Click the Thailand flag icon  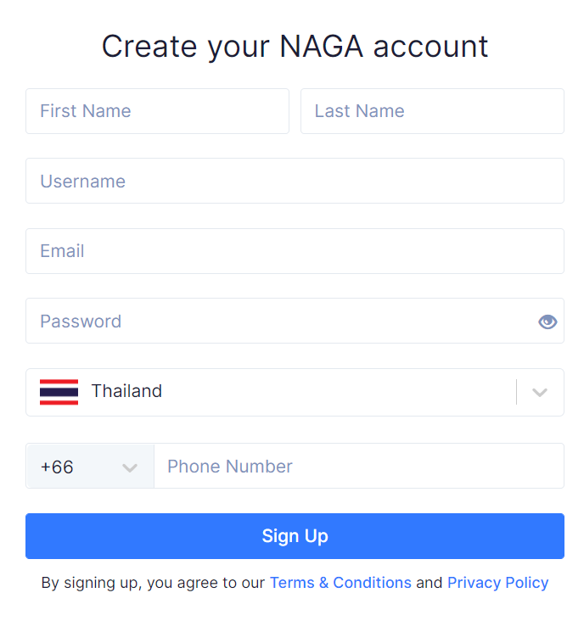pyautogui.click(x=59, y=392)
